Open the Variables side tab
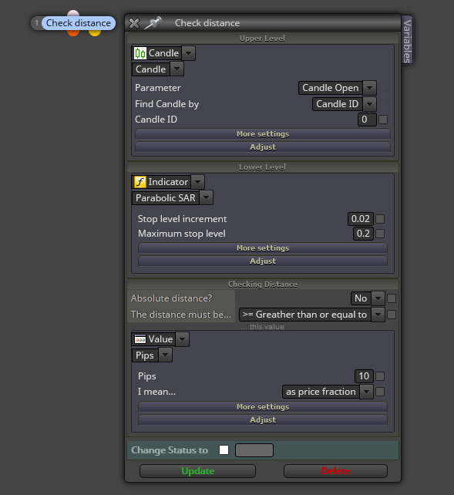454x495 pixels. (407, 40)
